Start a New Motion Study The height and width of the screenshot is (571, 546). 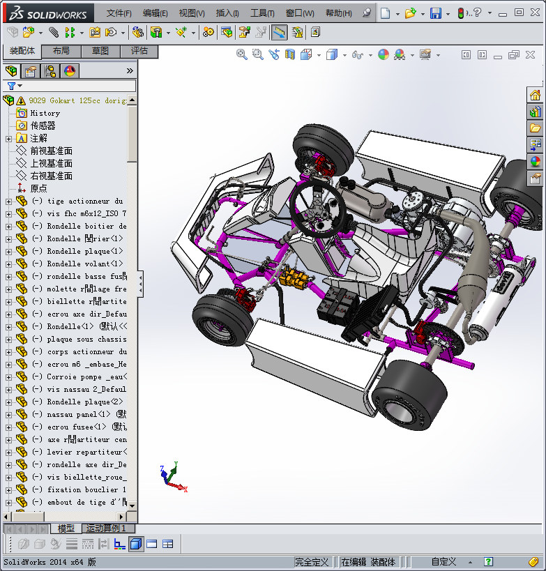[x=208, y=32]
